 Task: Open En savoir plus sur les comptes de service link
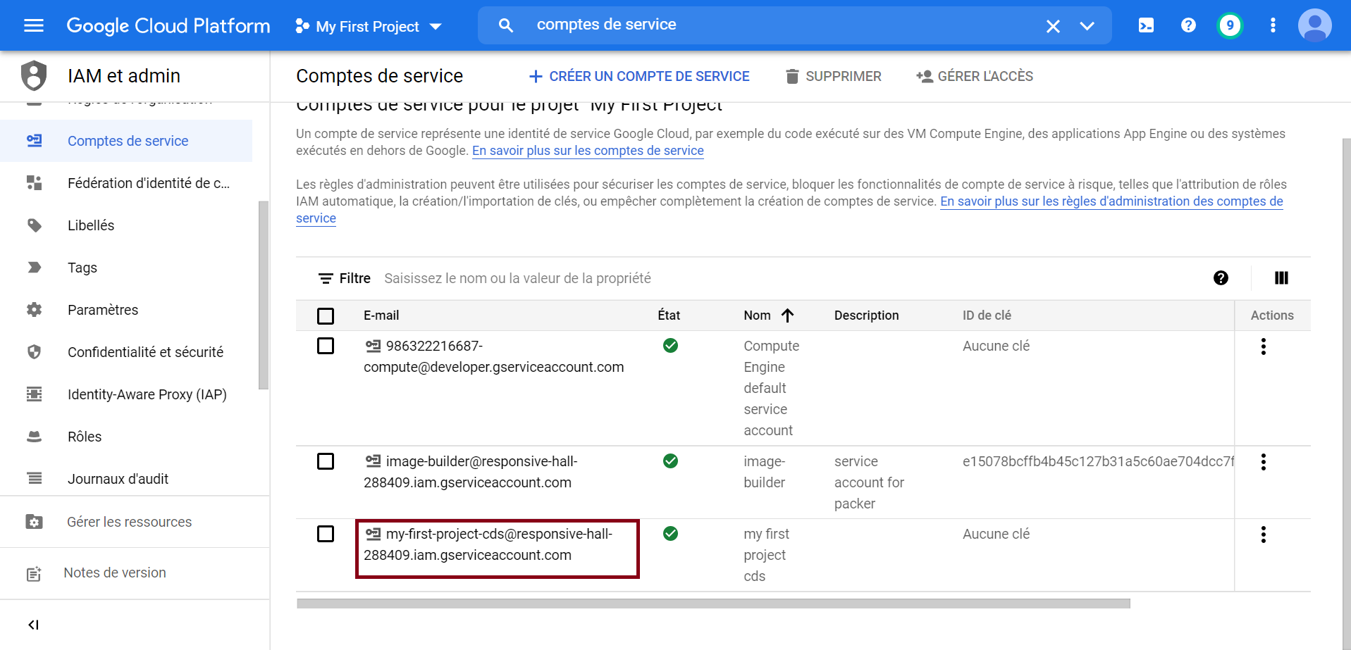click(x=588, y=151)
